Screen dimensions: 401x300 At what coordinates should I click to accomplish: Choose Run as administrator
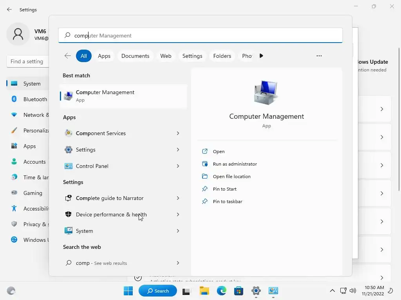[x=235, y=164]
